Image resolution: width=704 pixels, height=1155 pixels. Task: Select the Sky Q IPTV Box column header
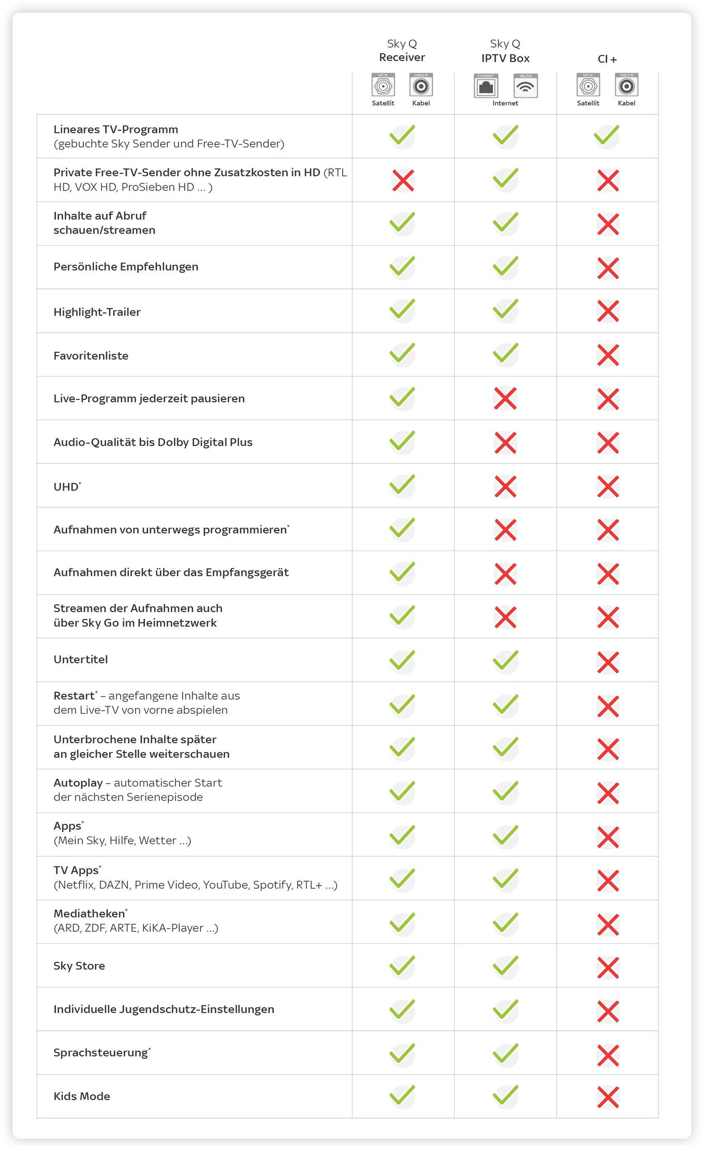(505, 51)
